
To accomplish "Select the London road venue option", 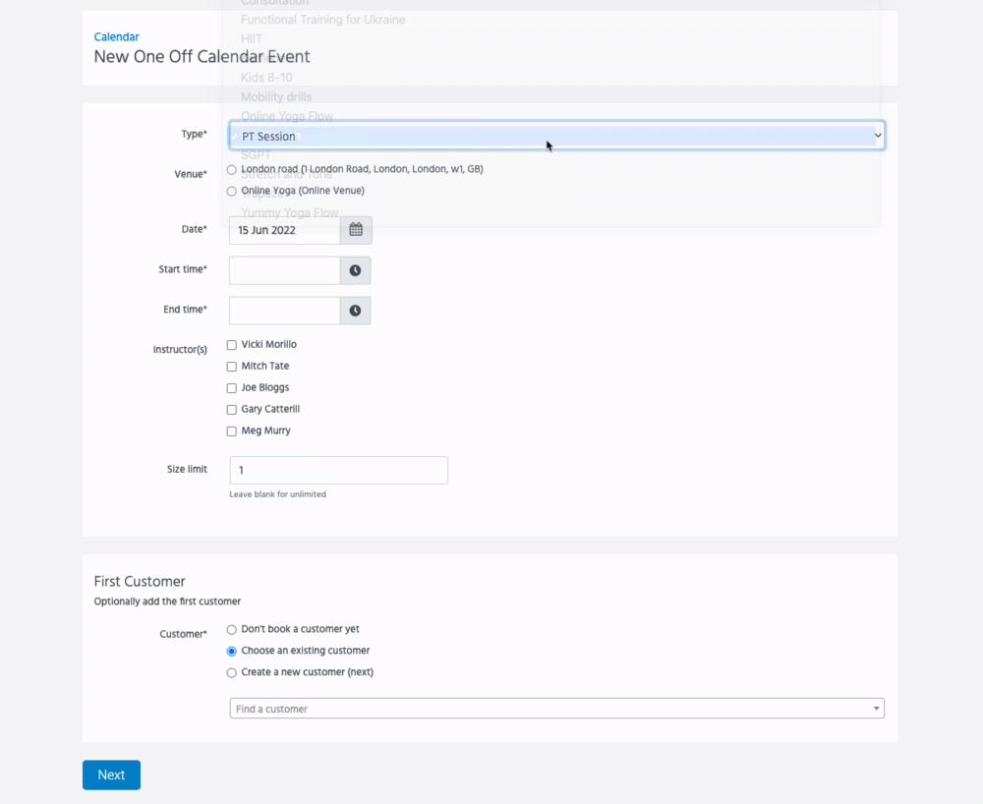I will (232, 170).
